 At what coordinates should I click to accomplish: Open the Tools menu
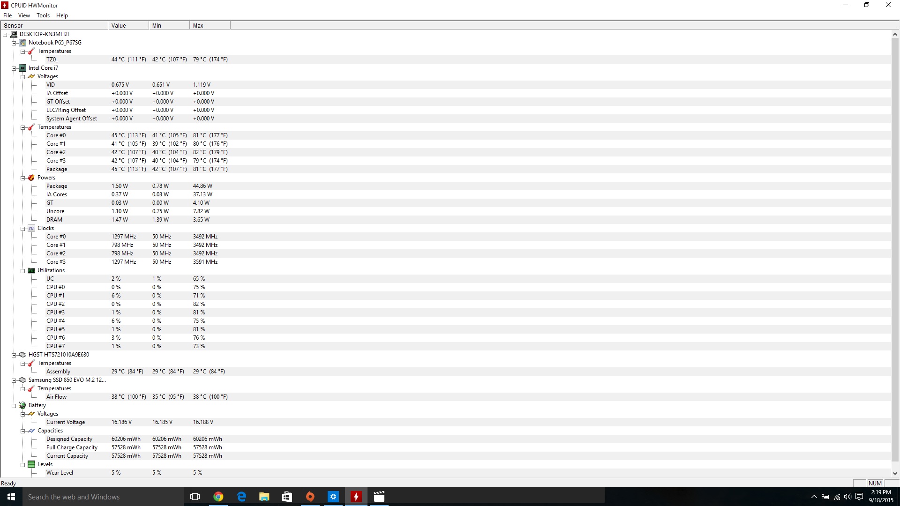(43, 15)
